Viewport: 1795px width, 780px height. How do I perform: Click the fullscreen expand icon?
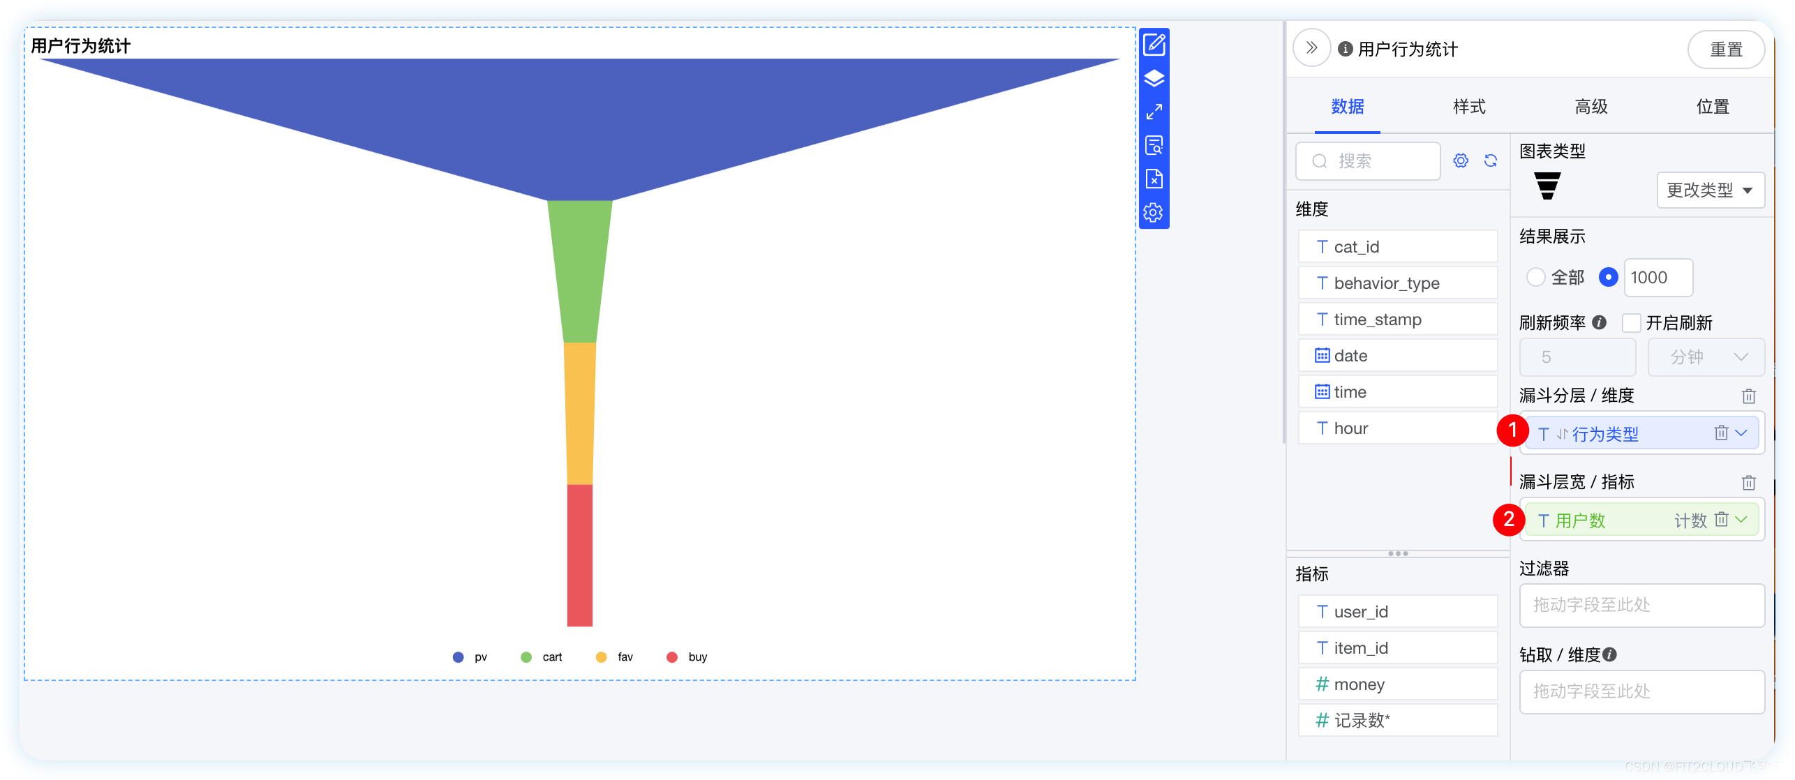1153,114
